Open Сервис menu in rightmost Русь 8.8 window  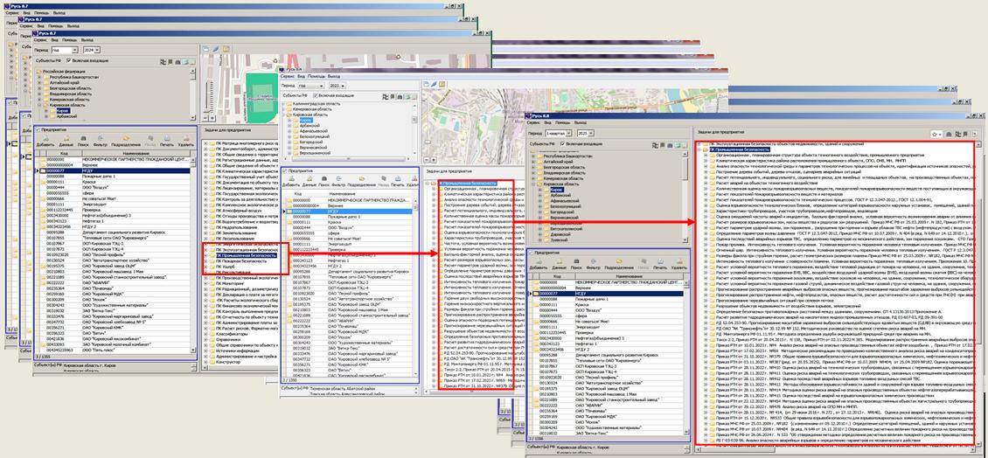click(x=535, y=123)
